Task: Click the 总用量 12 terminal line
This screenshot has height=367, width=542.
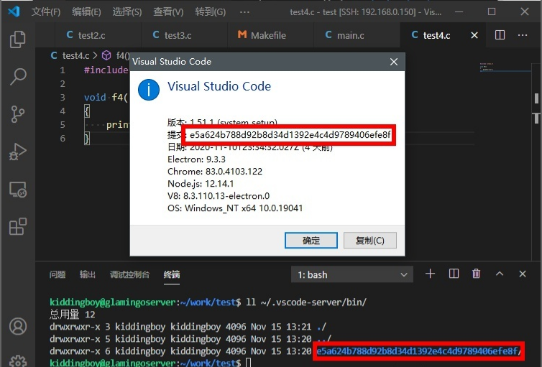Action: click(73, 315)
